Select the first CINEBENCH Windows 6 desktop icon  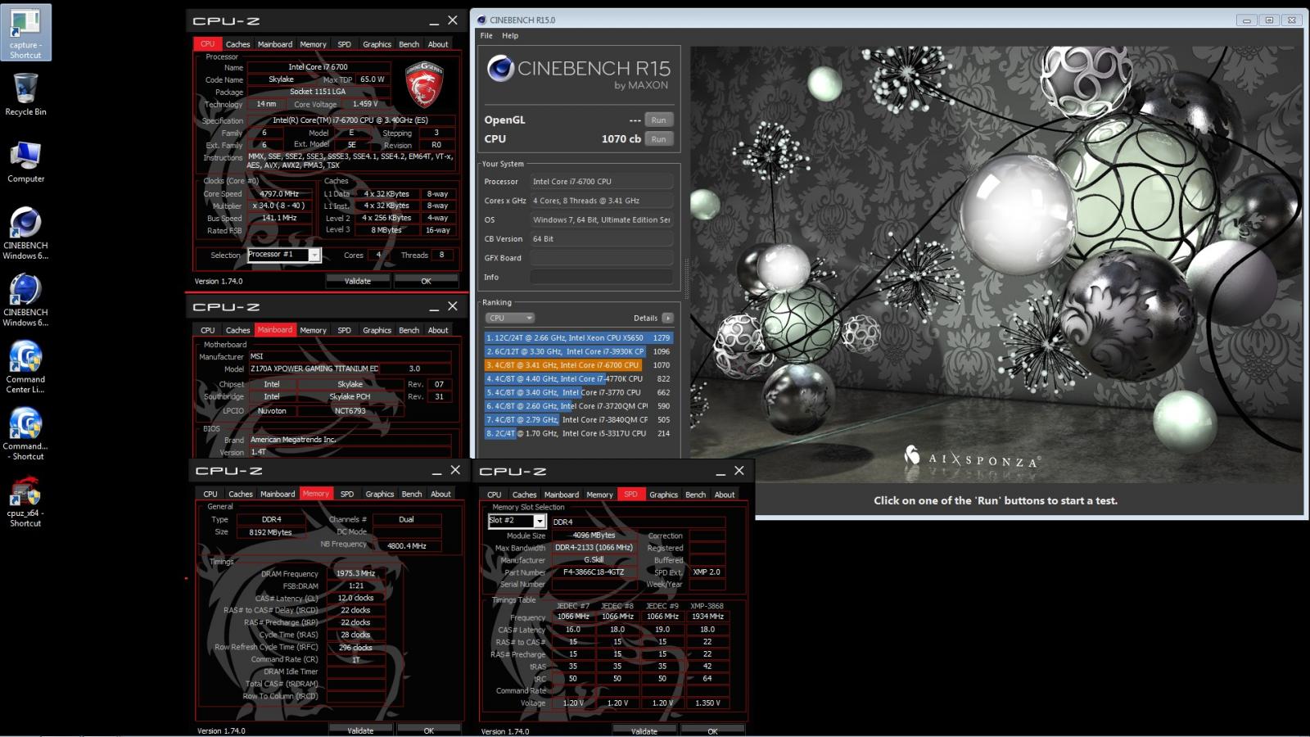[x=25, y=233]
